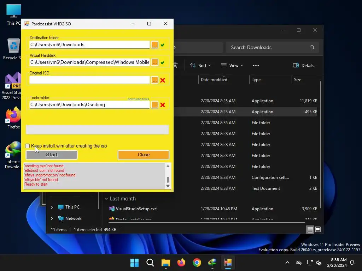Click green checkmark beside Virtual Harddisk

click(x=163, y=63)
